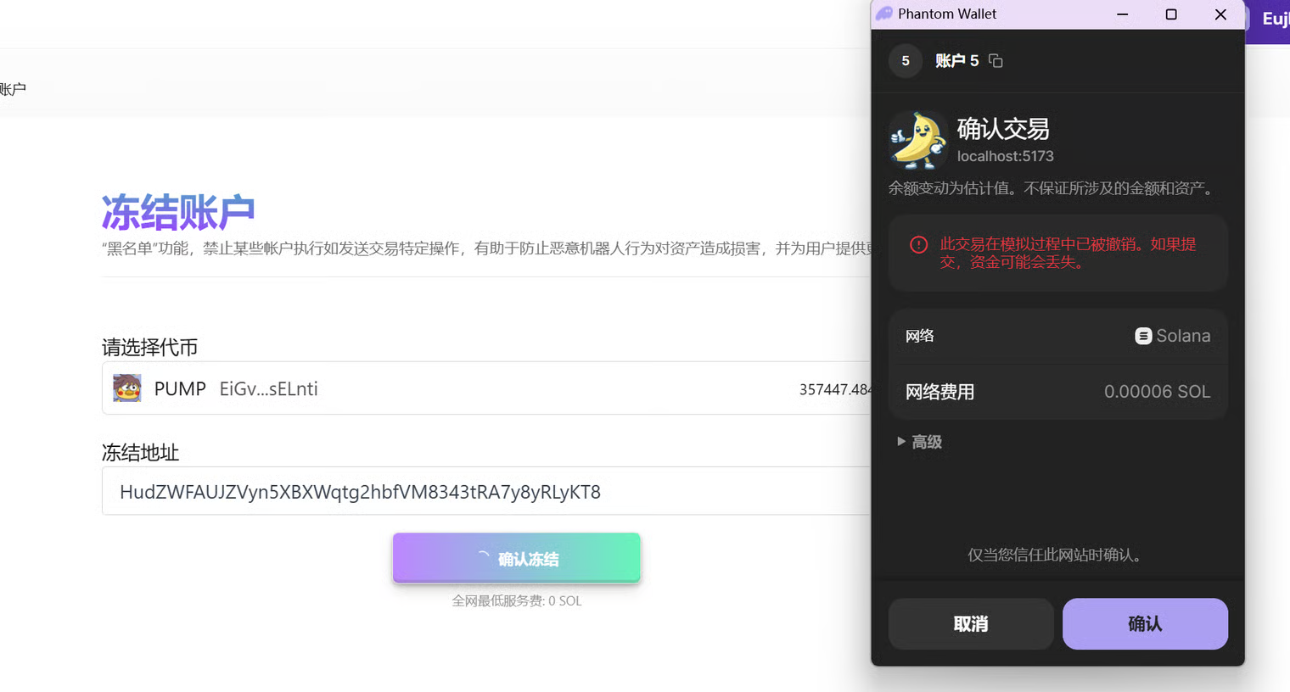Screen dimensions: 1290x692
Task: Click the PUMP token avatar image
Action: (127, 388)
